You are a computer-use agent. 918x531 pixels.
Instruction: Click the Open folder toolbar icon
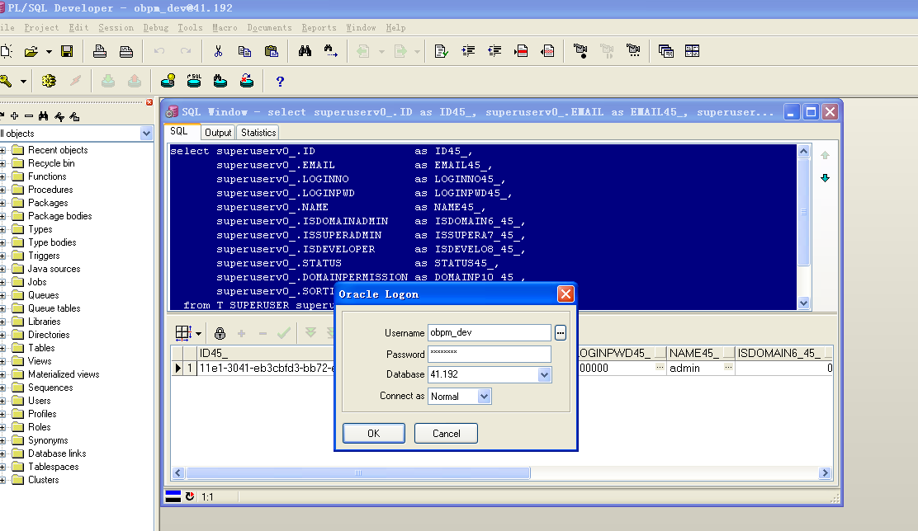point(31,51)
